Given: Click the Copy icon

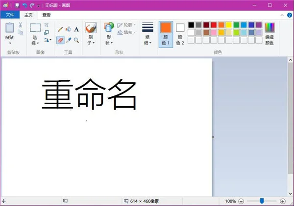Looking at the screenshot, I should click(x=20, y=33).
